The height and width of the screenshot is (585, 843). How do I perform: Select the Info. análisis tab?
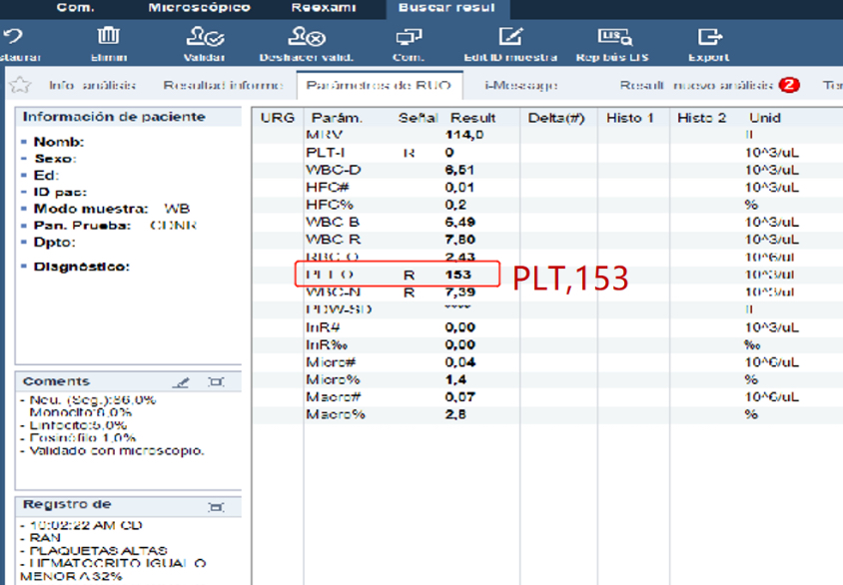pos(92,86)
